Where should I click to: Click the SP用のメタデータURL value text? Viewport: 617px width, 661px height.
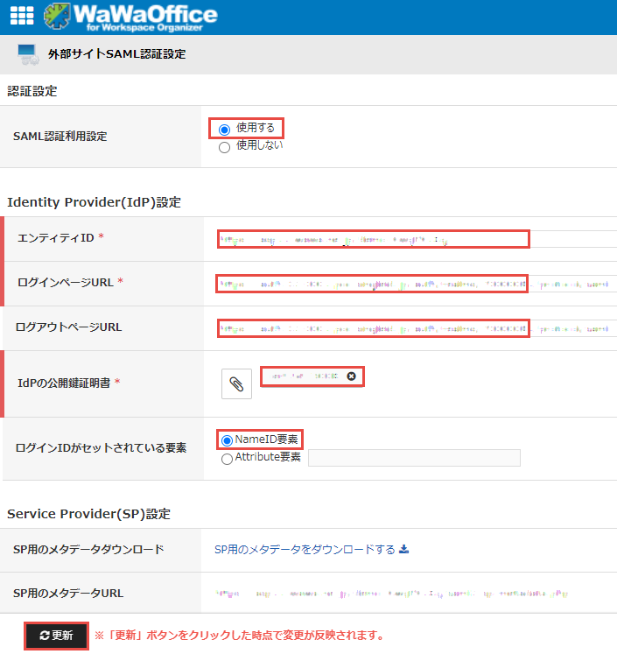click(385, 594)
